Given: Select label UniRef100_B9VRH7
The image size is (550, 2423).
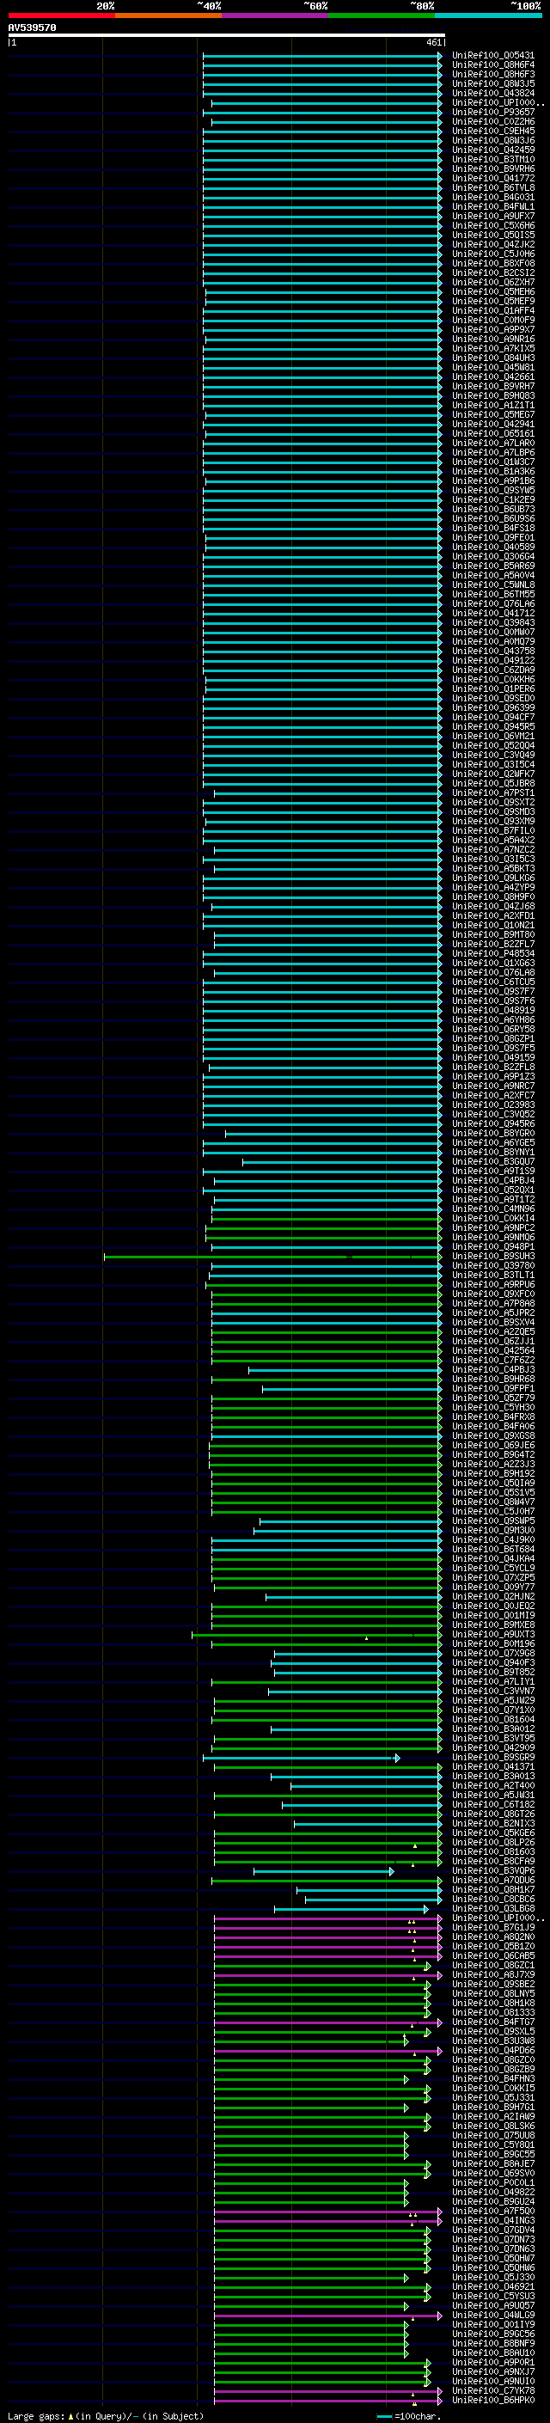Looking at the screenshot, I should click(492, 386).
